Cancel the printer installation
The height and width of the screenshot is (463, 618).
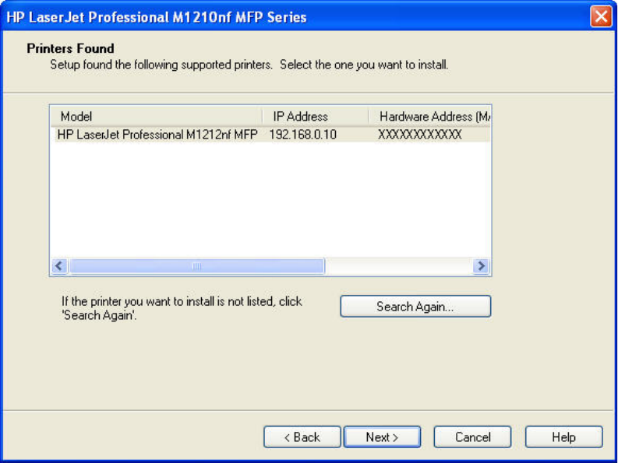pos(472,437)
